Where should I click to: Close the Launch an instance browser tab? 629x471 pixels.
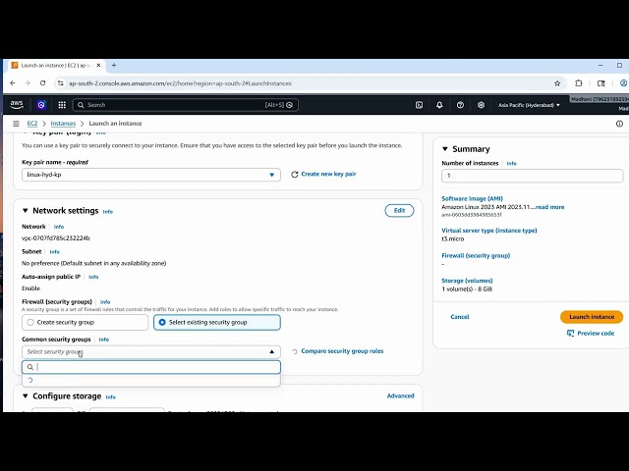pos(98,66)
